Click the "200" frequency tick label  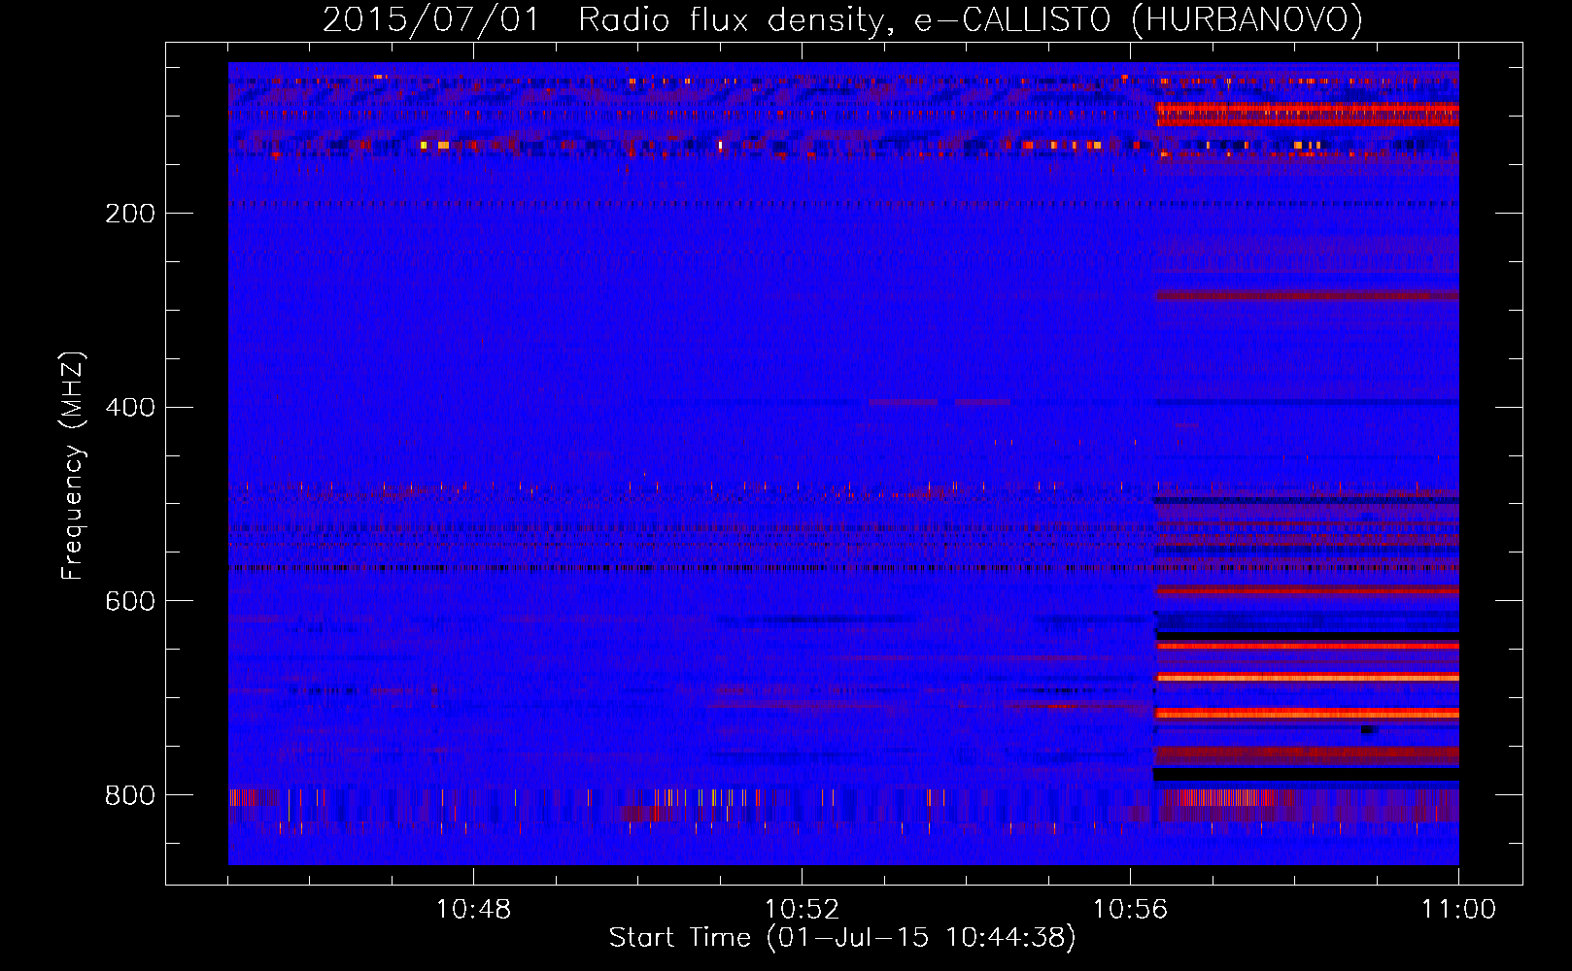(x=130, y=214)
